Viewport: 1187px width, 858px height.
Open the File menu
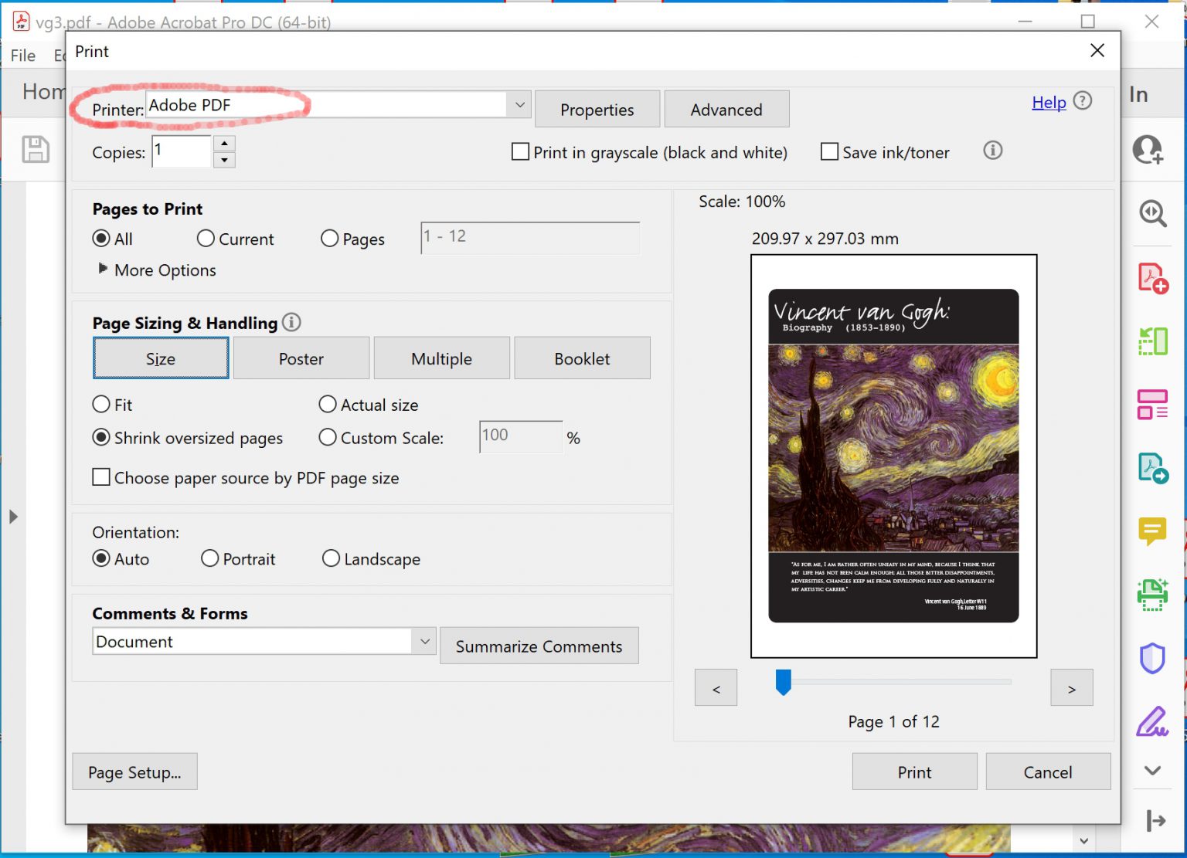pos(22,55)
